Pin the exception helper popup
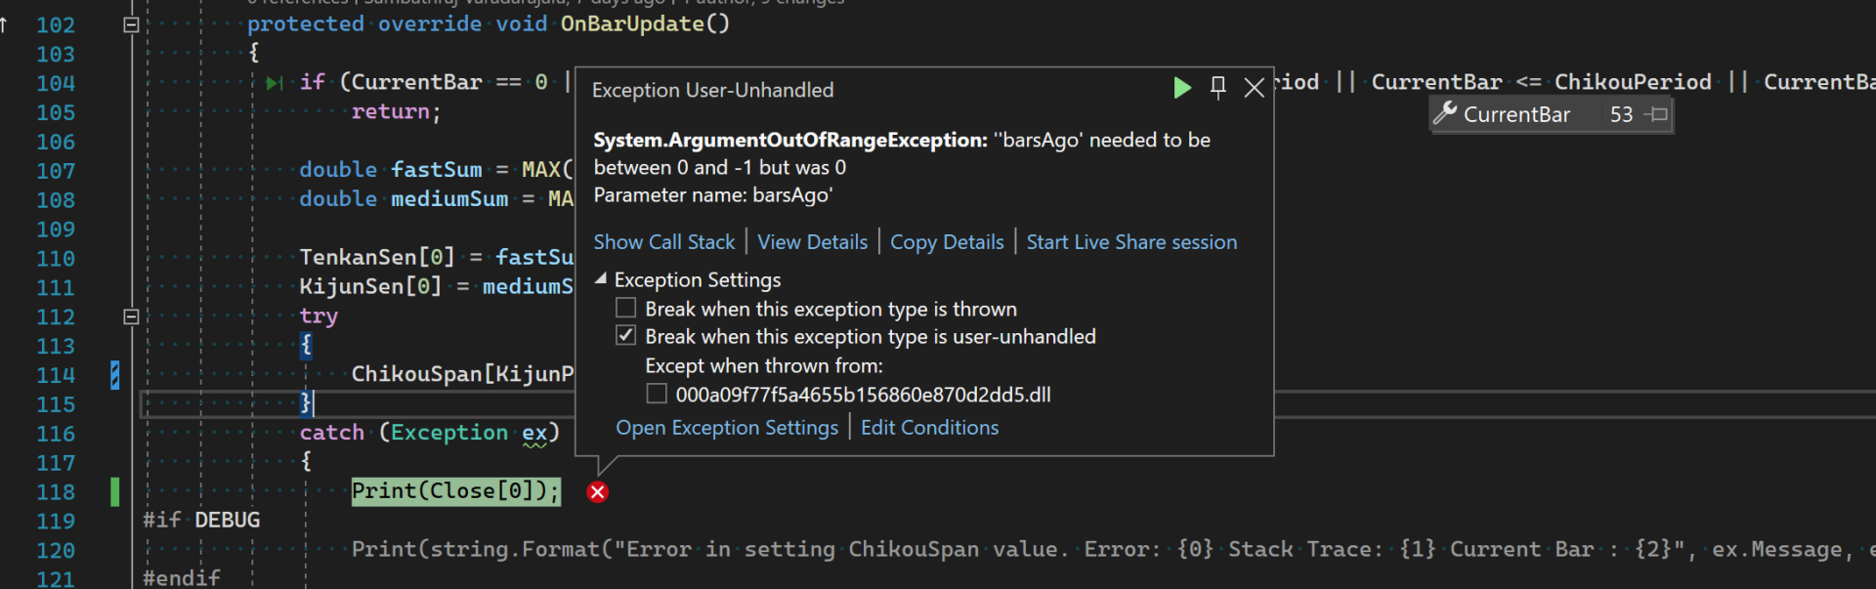Image resolution: width=1876 pixels, height=589 pixels. click(x=1218, y=88)
